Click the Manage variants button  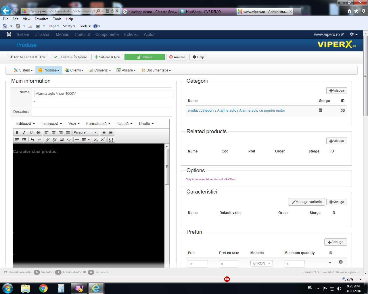click(307, 202)
